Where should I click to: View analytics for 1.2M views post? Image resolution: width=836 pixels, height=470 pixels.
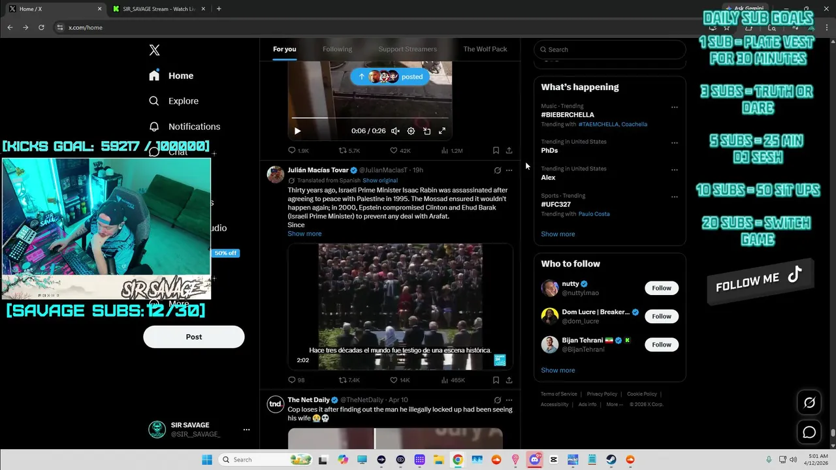(452, 151)
